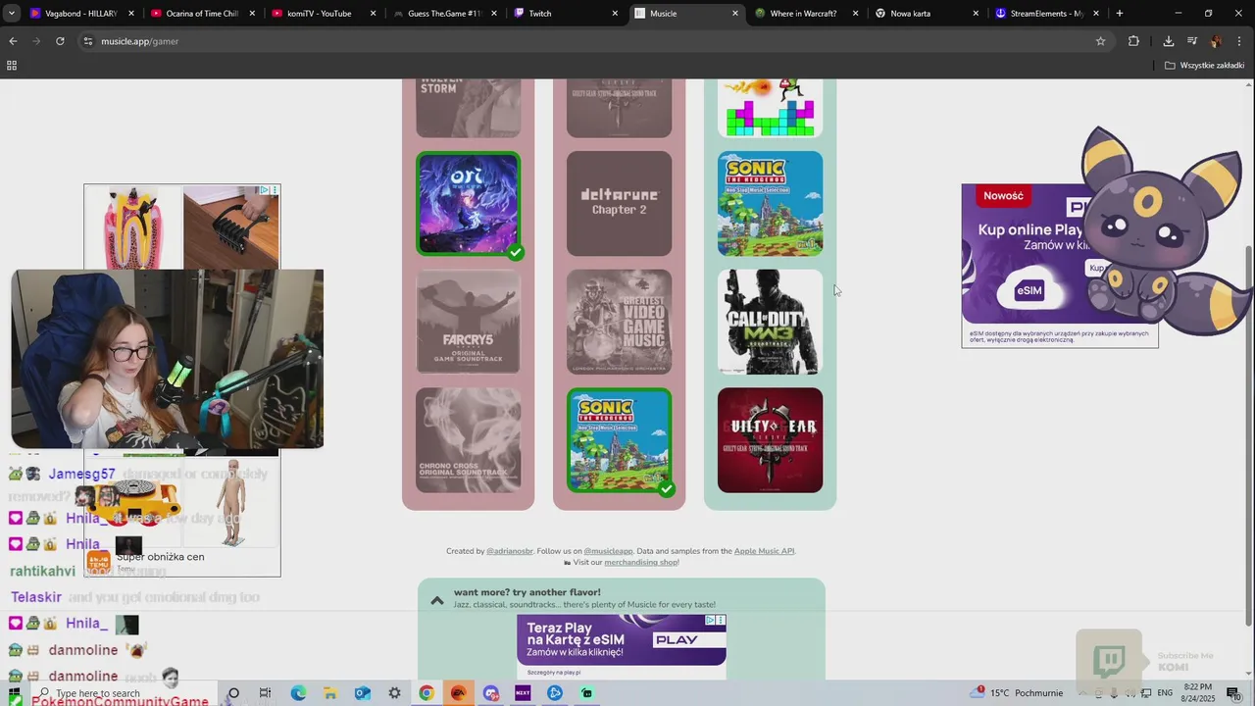The image size is (1255, 706).
Task: Select Chrono Cross Original Soundtrack album
Action: click(x=469, y=440)
